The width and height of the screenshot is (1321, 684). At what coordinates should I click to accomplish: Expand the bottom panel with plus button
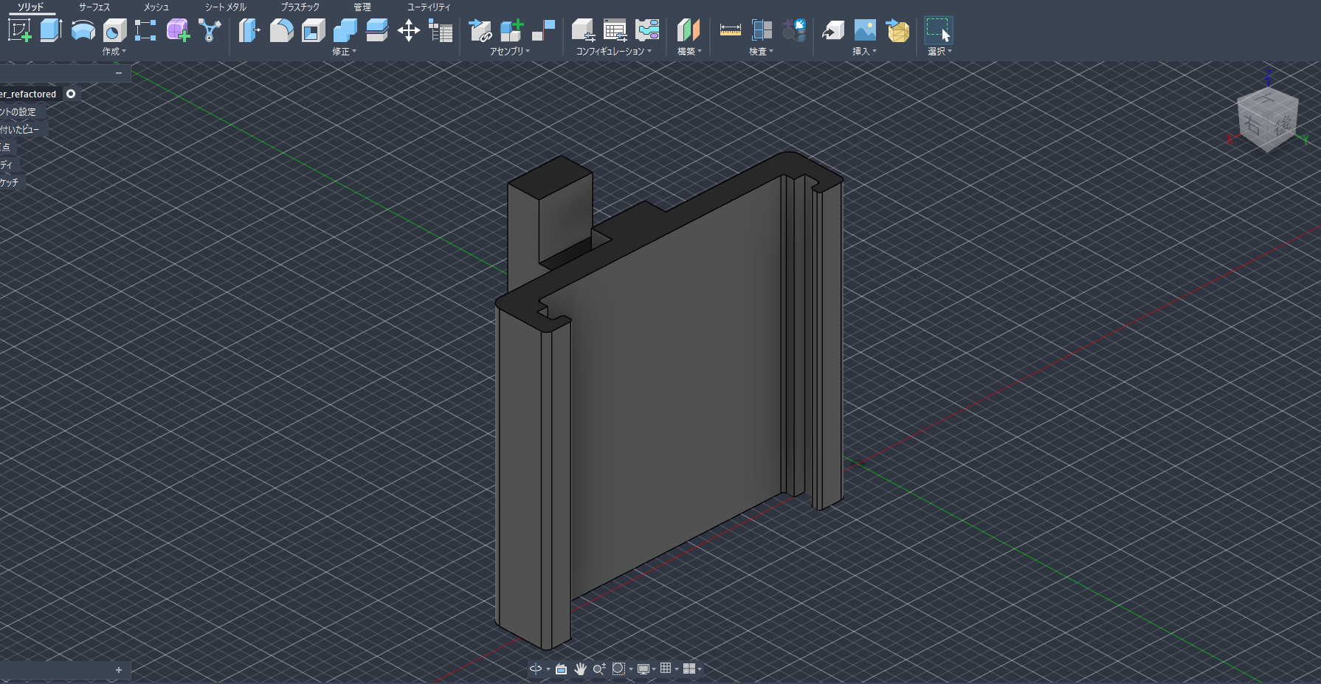click(119, 670)
